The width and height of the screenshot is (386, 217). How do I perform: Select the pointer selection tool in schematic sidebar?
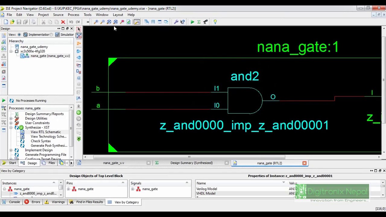click(x=79, y=29)
